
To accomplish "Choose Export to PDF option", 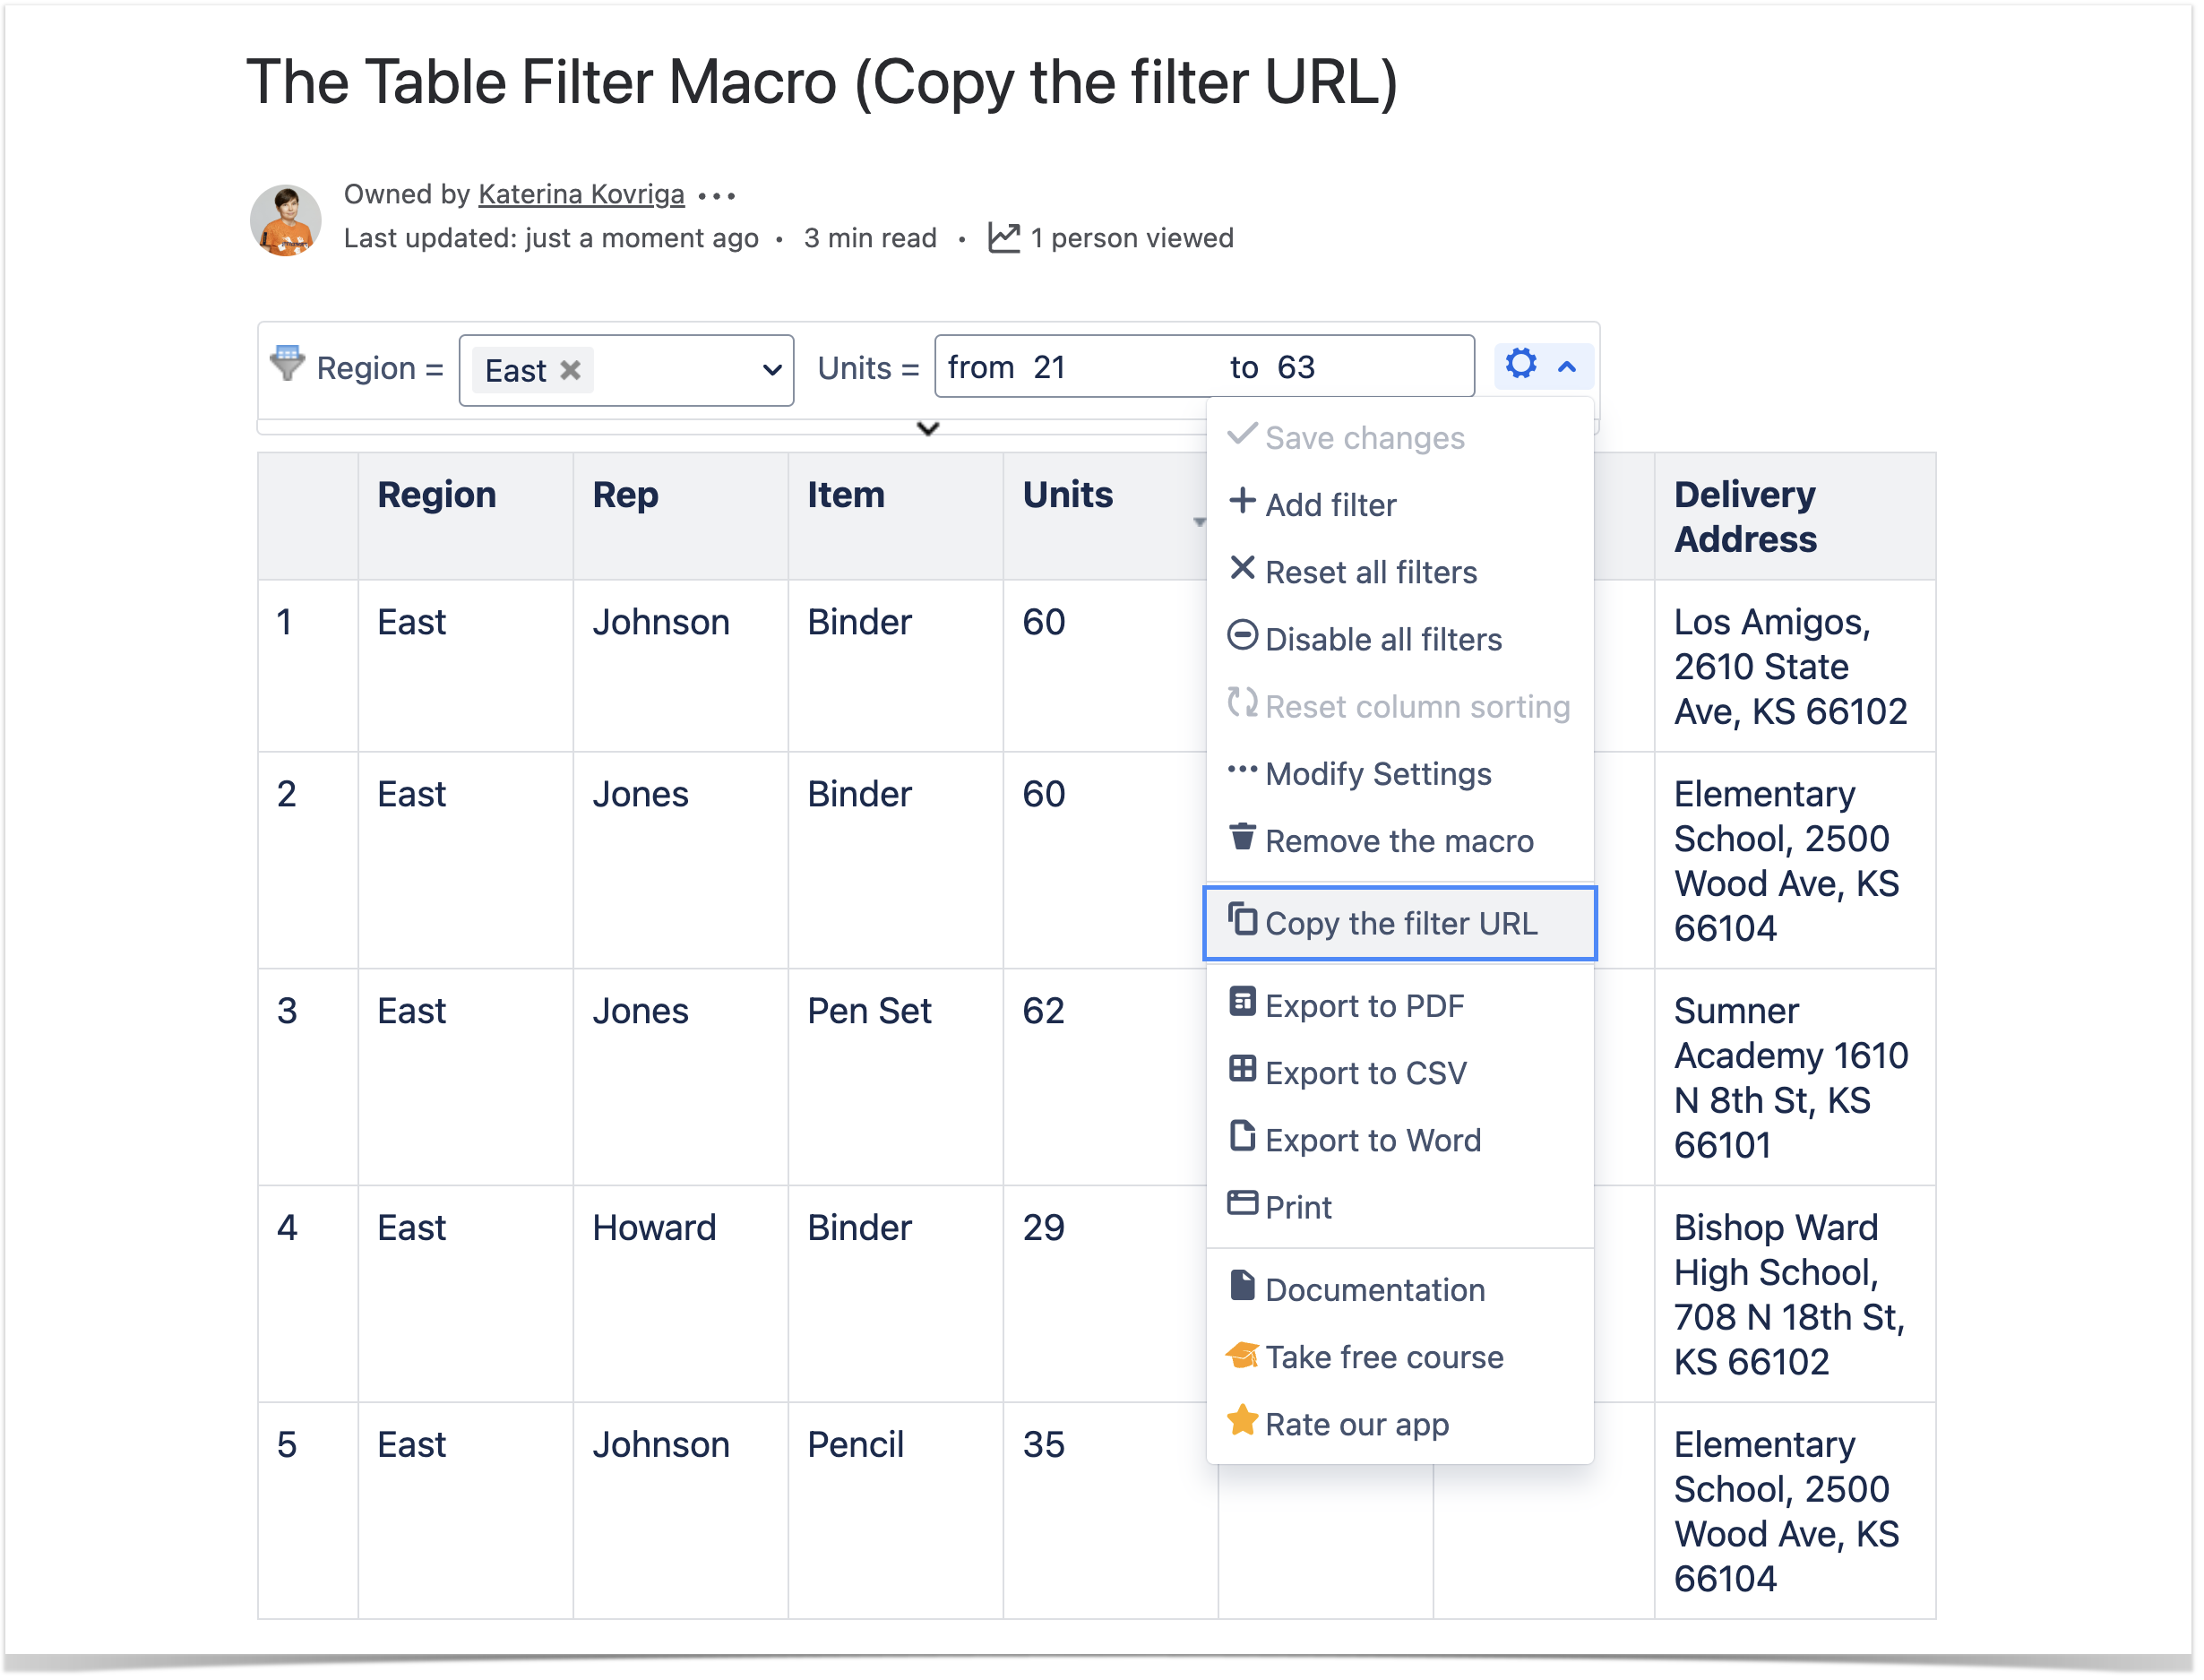I will (1364, 1006).
